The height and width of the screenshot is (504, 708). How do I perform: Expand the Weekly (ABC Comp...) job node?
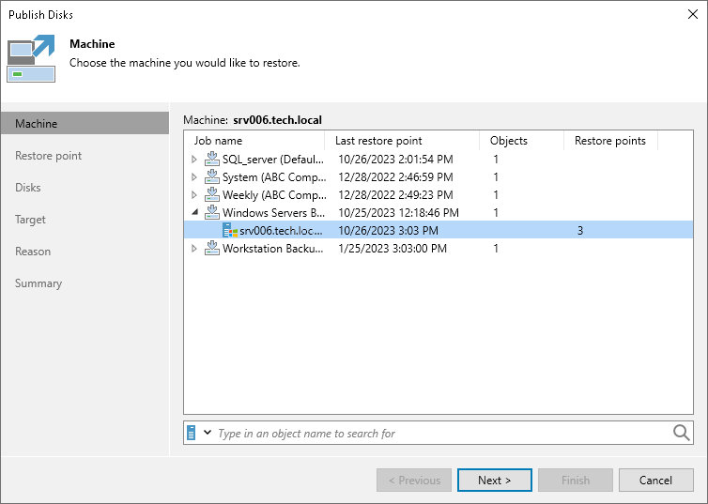coord(194,195)
